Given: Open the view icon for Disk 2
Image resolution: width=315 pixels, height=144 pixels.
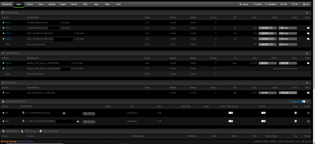Looking at the screenshot, I should pos(308,33).
